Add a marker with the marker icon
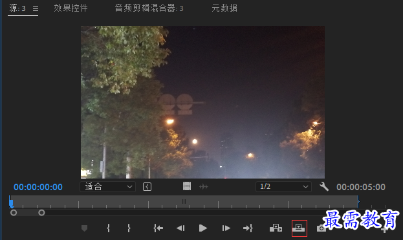 [x=84, y=228]
